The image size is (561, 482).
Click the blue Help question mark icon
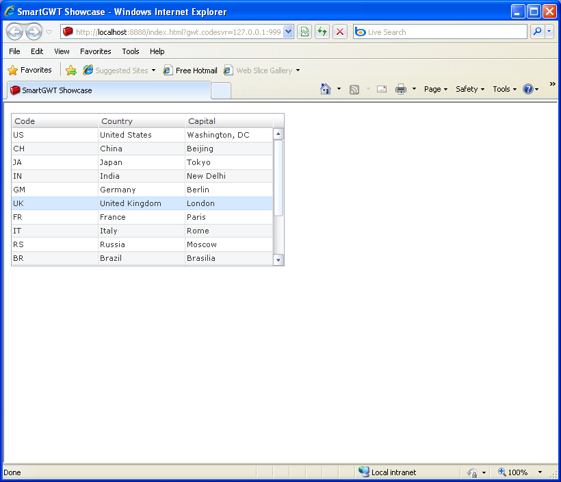(x=528, y=89)
